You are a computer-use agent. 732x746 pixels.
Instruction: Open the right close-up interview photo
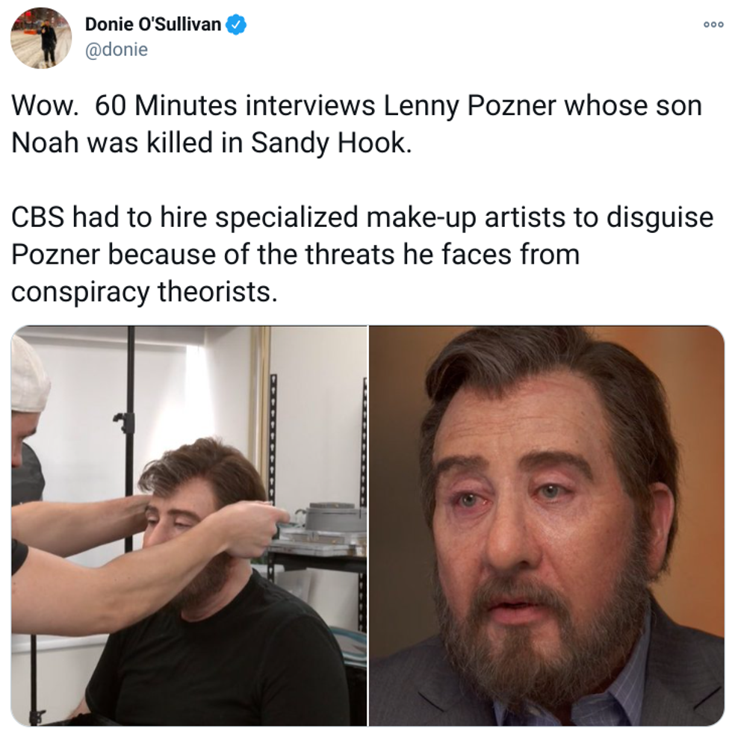click(x=547, y=526)
